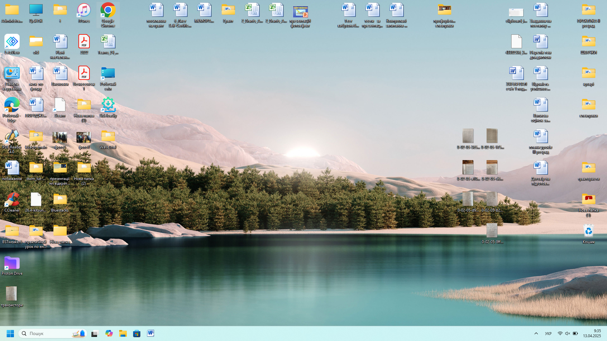
Task: Open the Copilot taskbar icon
Action: [x=109, y=333]
